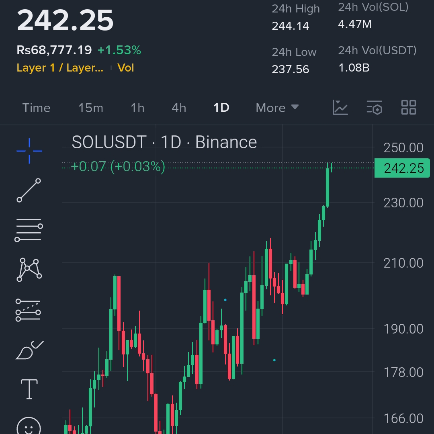The width and height of the screenshot is (434, 434).
Task: Tap the 190.00 price axis label
Action: tap(403, 329)
